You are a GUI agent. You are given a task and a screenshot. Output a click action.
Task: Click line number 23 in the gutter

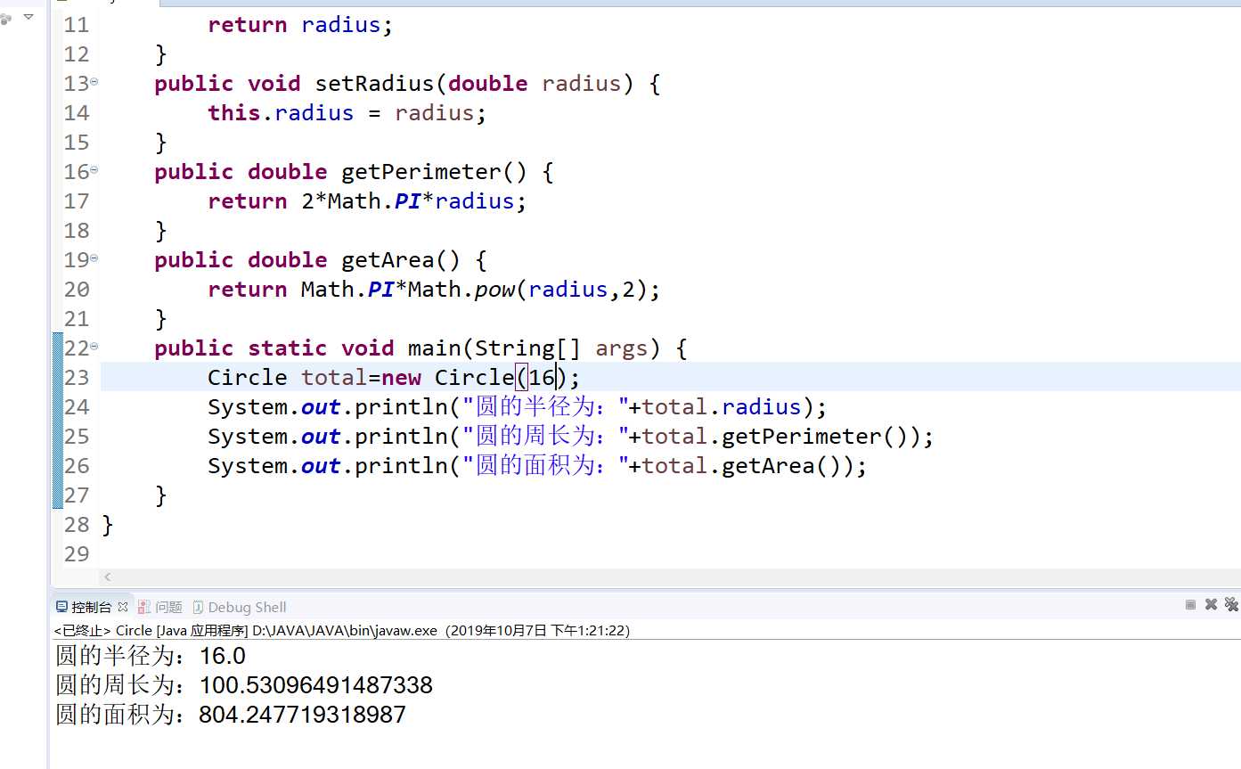click(78, 377)
